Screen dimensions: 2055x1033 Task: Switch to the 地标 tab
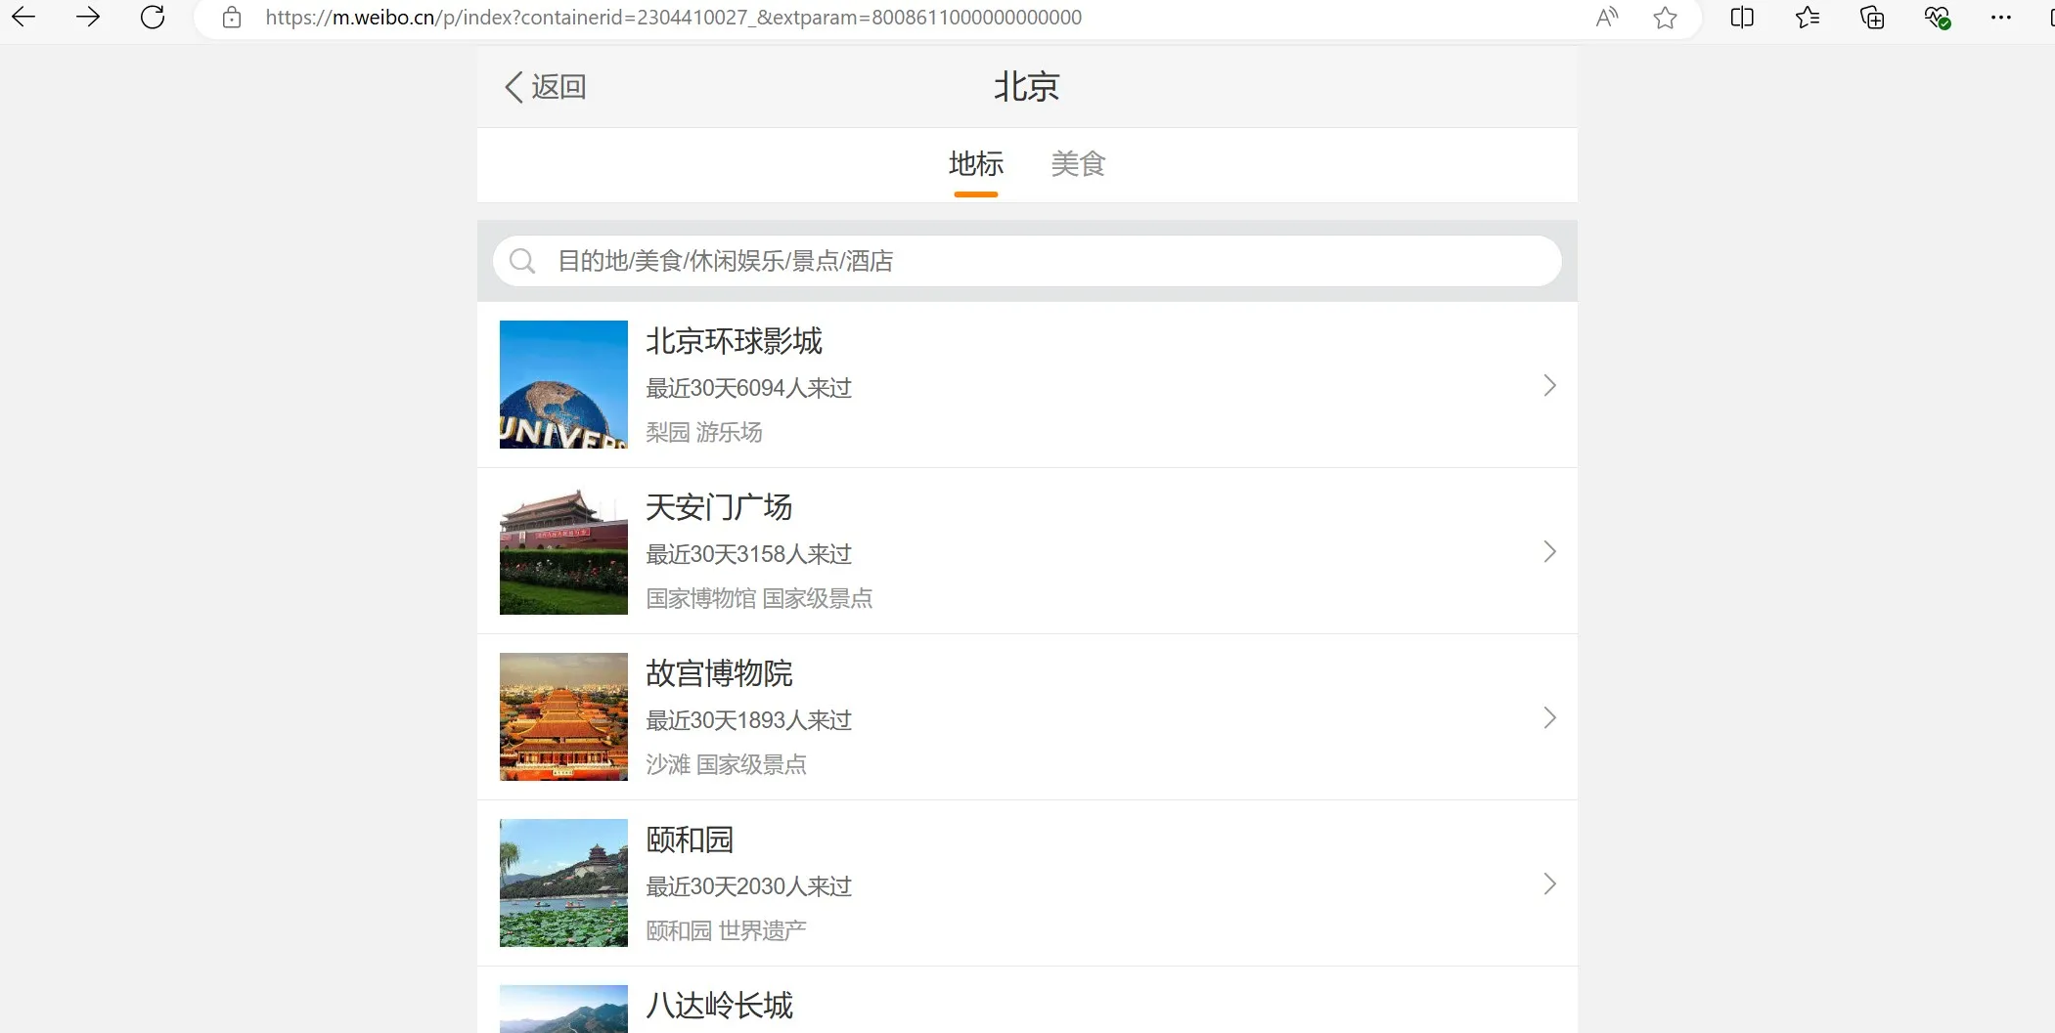(x=975, y=164)
